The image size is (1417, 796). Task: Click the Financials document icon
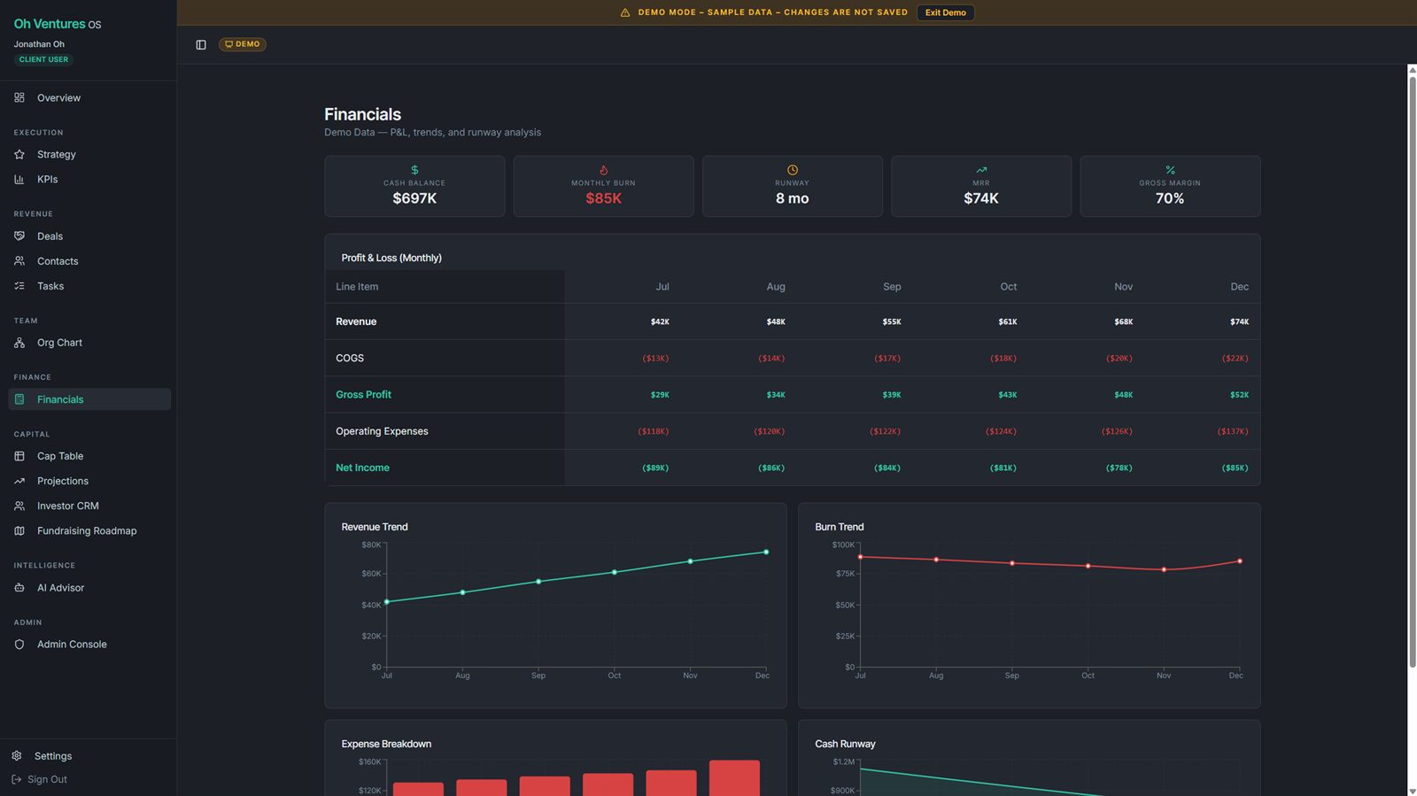[x=19, y=399]
